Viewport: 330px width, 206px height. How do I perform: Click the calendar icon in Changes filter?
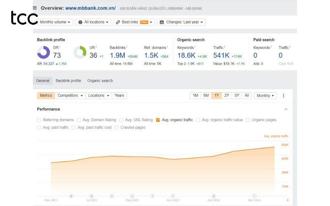[162, 22]
